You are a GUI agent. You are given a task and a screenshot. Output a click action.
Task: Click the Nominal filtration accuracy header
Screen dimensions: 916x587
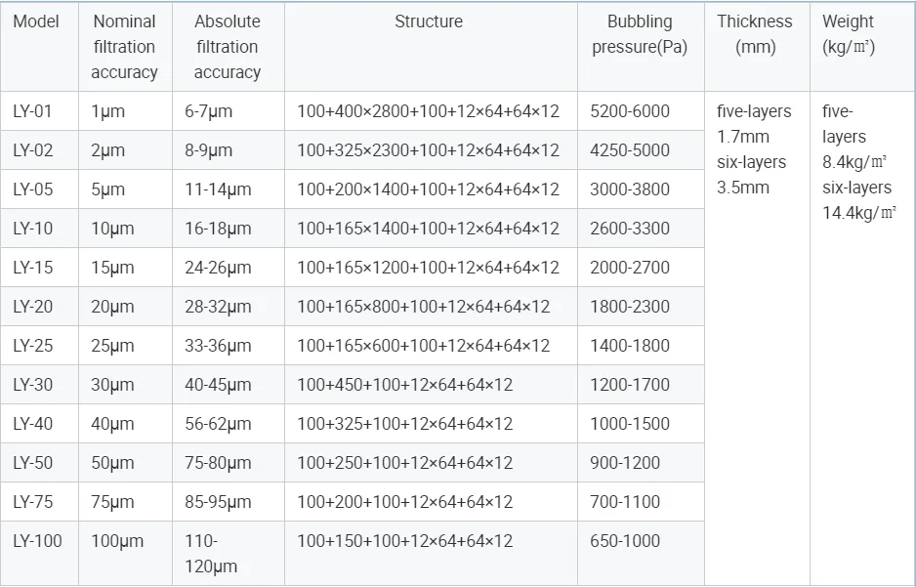124,47
